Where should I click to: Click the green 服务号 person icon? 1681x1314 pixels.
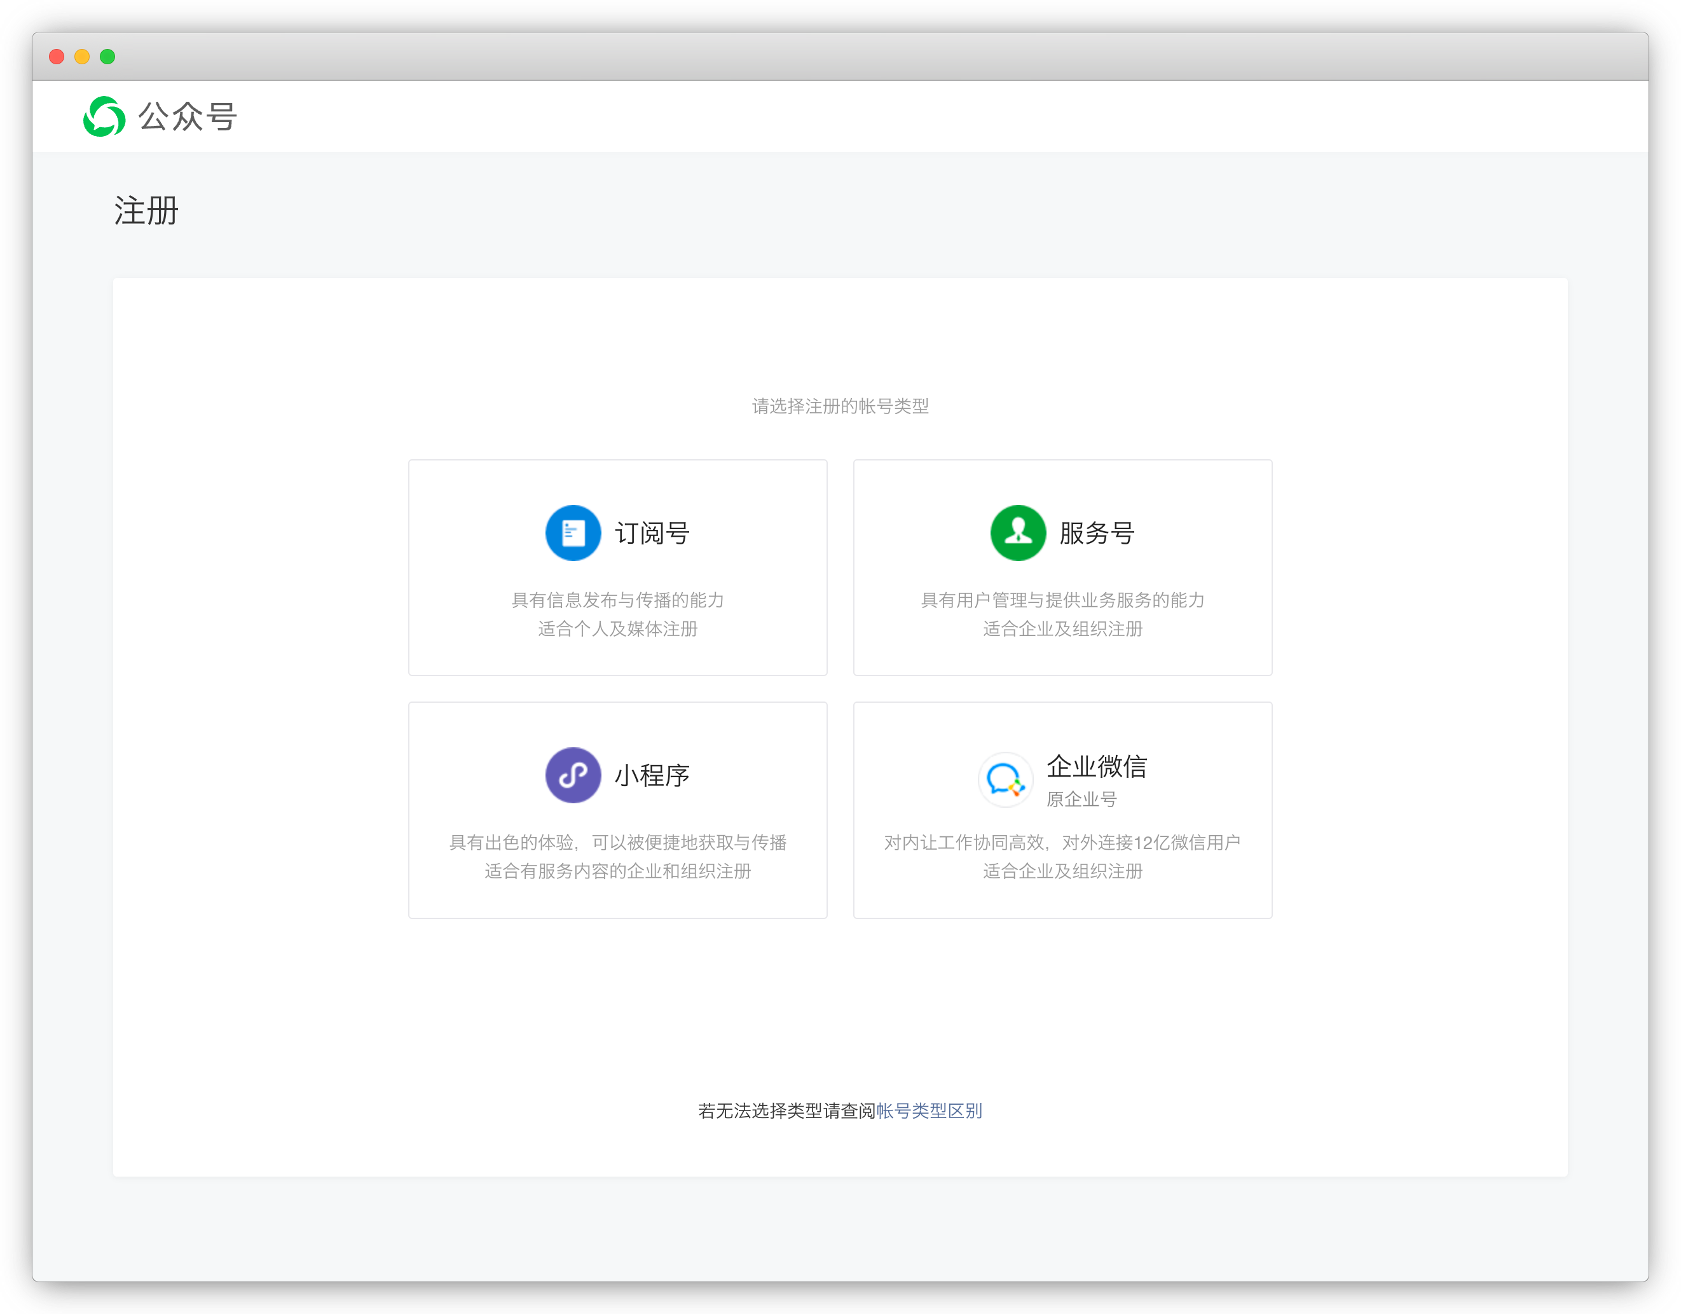pyautogui.click(x=1017, y=533)
